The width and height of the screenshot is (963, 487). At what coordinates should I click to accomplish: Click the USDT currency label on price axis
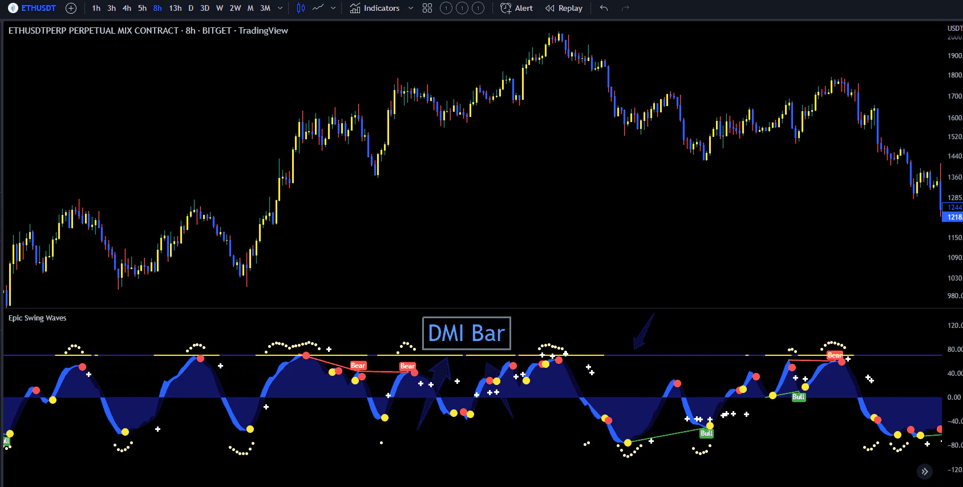(x=954, y=29)
